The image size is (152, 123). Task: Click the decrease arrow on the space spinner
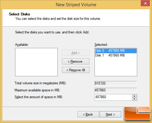pos(134,99)
